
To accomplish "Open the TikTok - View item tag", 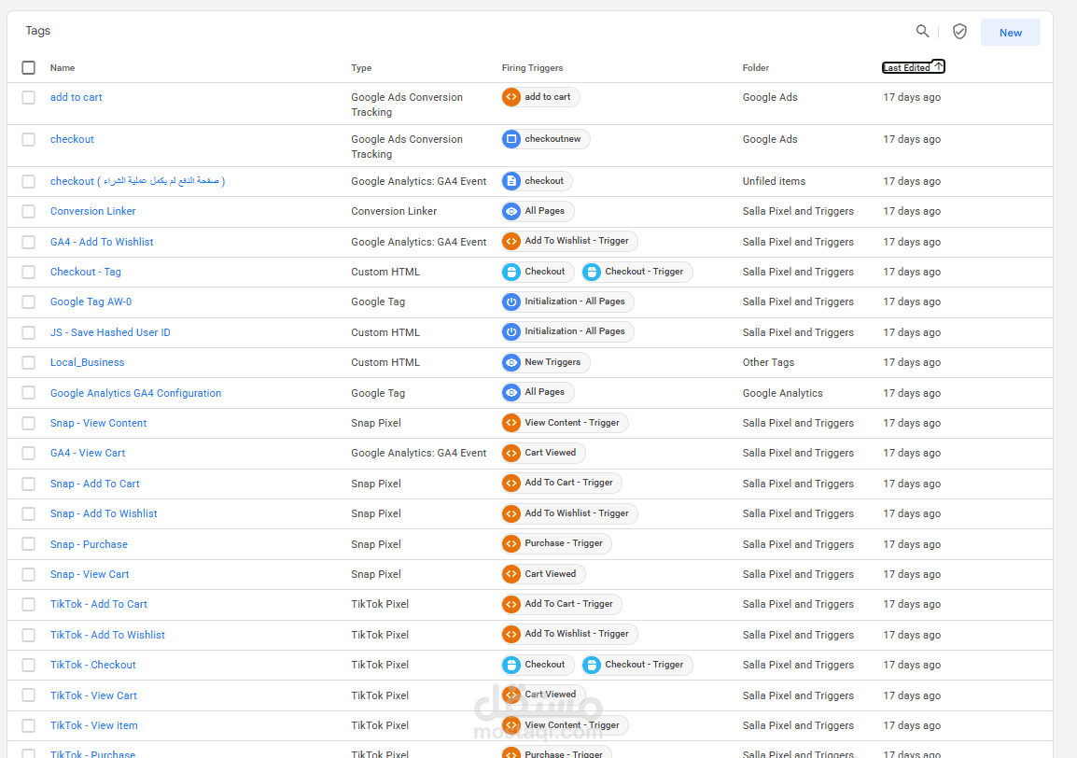I will click(93, 725).
